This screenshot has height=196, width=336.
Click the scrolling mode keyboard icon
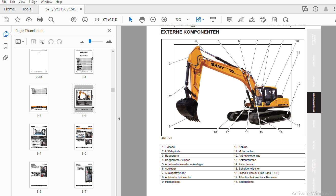click(213, 20)
